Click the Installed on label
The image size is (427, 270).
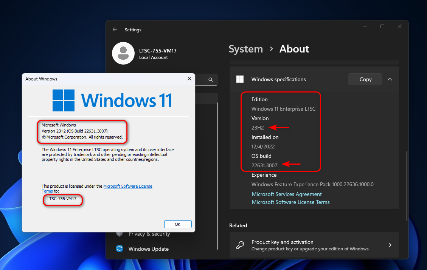click(x=265, y=137)
